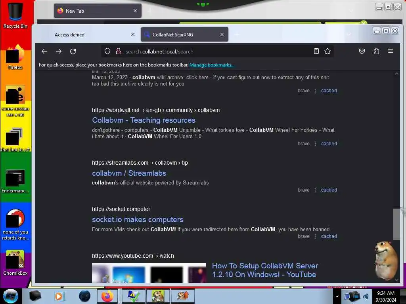Click the youtube.com watch URL text

pos(133,256)
